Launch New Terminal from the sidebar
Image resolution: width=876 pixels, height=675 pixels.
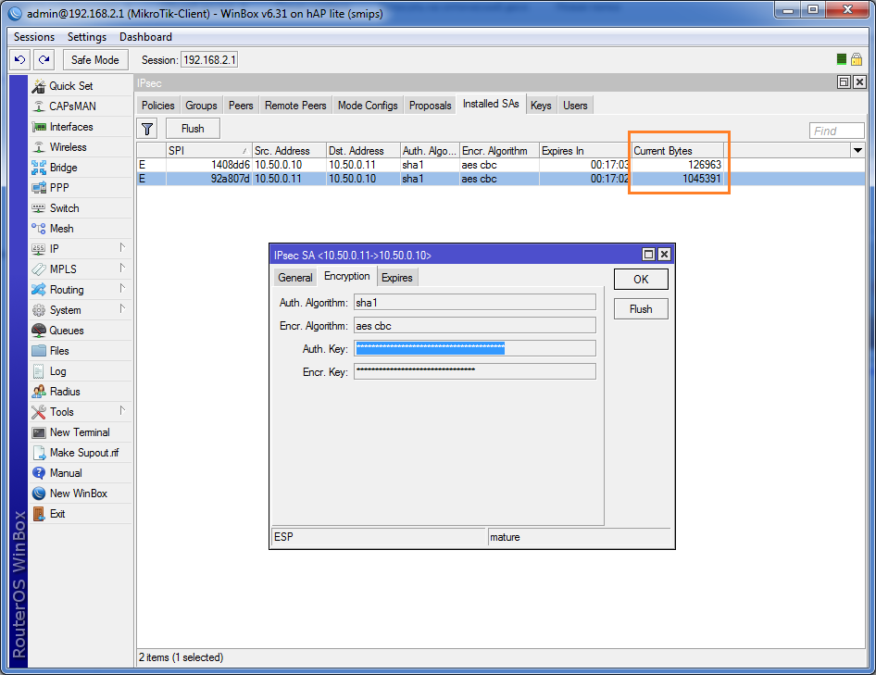81,432
